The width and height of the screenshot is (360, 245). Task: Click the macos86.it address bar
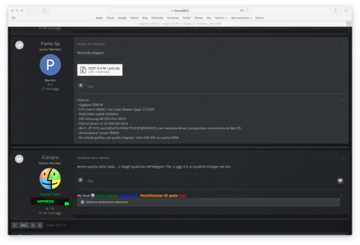pos(180,11)
